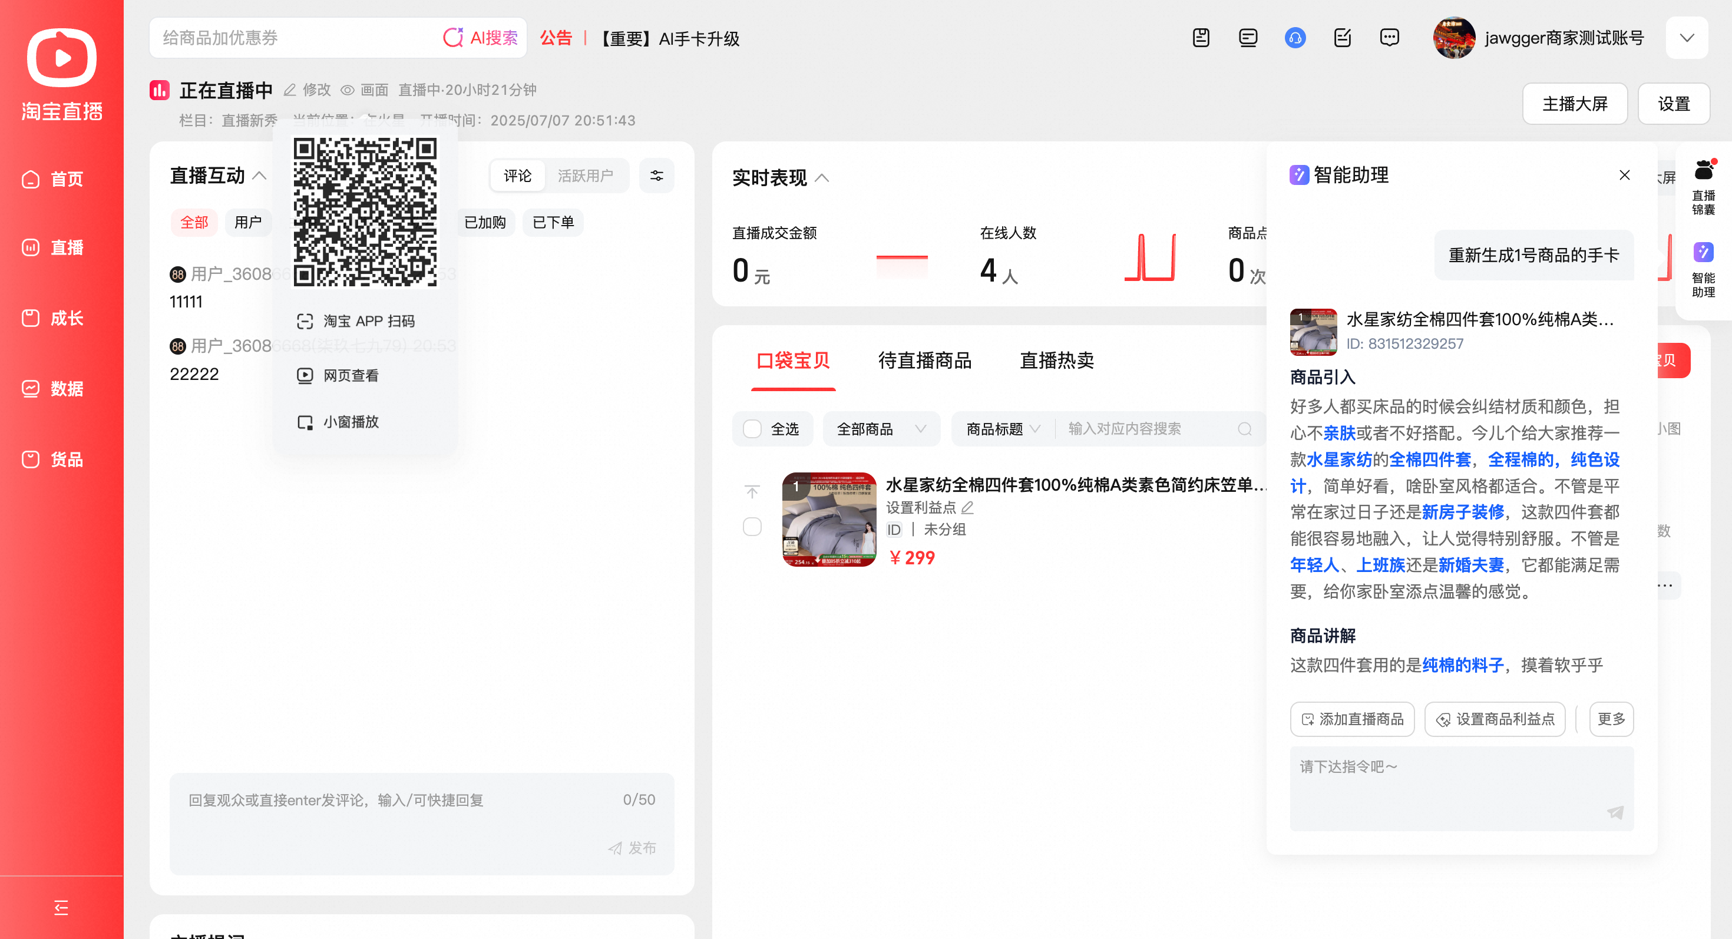Select the 已加购 comment filter

[485, 223]
